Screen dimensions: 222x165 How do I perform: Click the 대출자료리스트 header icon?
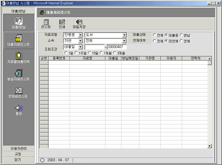click(x=42, y=12)
